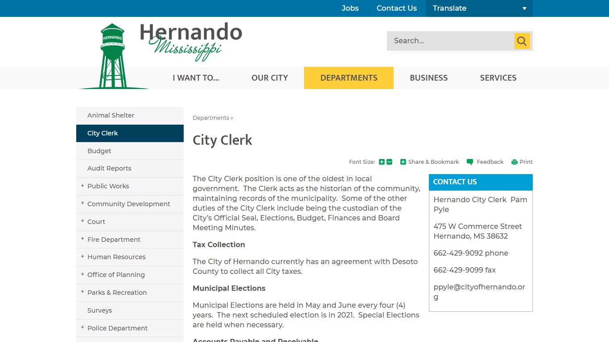Select City Clerk in sidebar
This screenshot has width=609, height=342.
point(130,133)
